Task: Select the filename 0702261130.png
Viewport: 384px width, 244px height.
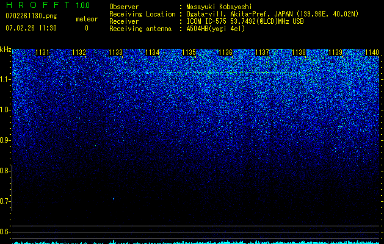Action: tap(31, 16)
